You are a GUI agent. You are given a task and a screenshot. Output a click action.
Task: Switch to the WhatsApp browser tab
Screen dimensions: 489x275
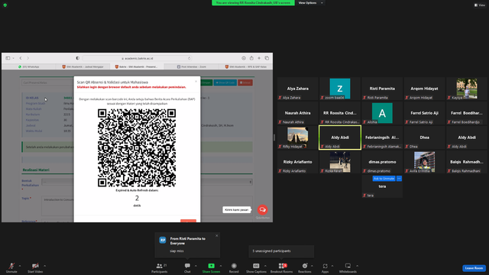pos(29,66)
